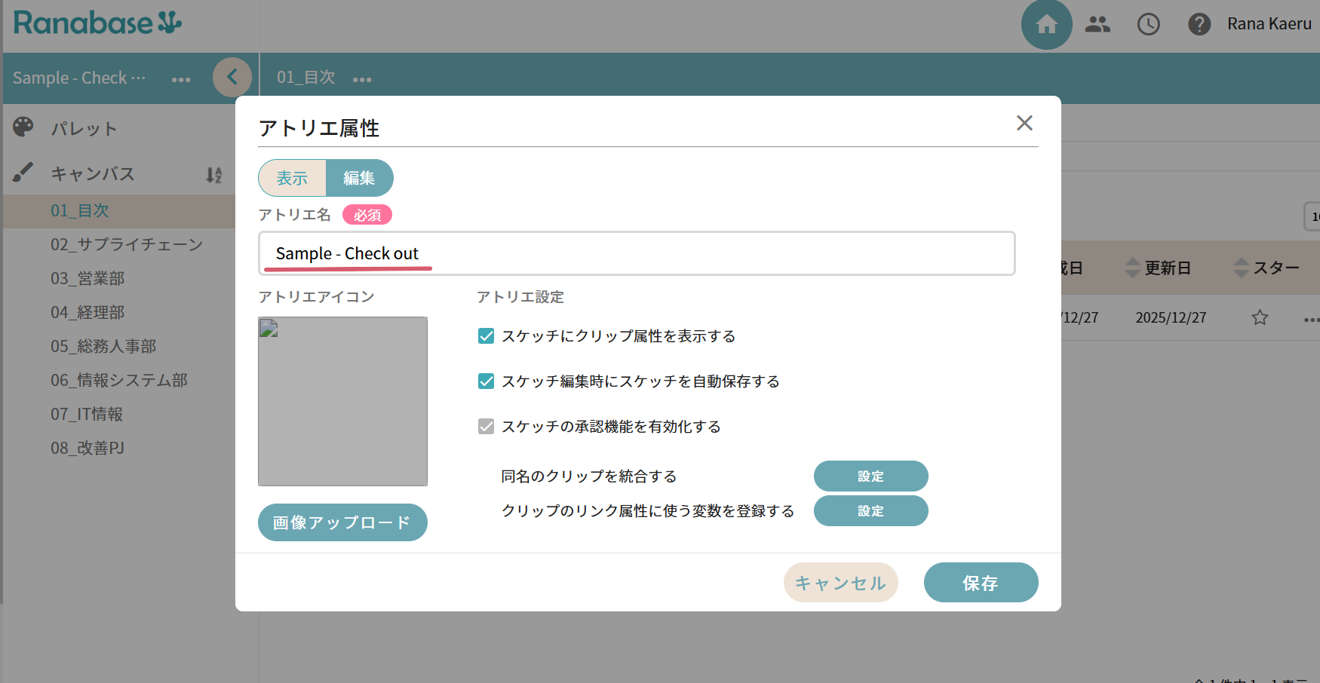Viewport: 1320px width, 683px height.
Task: Toggle スケッチを自動保存する checkbox
Action: (x=487, y=381)
